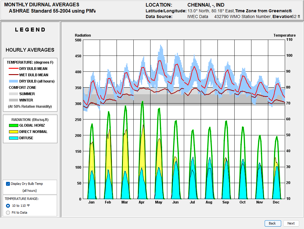This screenshot has width=304, height=229.
Task: Click the Aug month label
Action: [x=209, y=202]
